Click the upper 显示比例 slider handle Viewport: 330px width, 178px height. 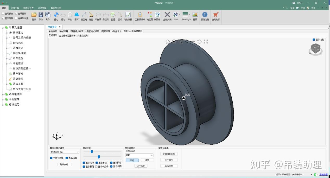pyautogui.click(x=92, y=151)
